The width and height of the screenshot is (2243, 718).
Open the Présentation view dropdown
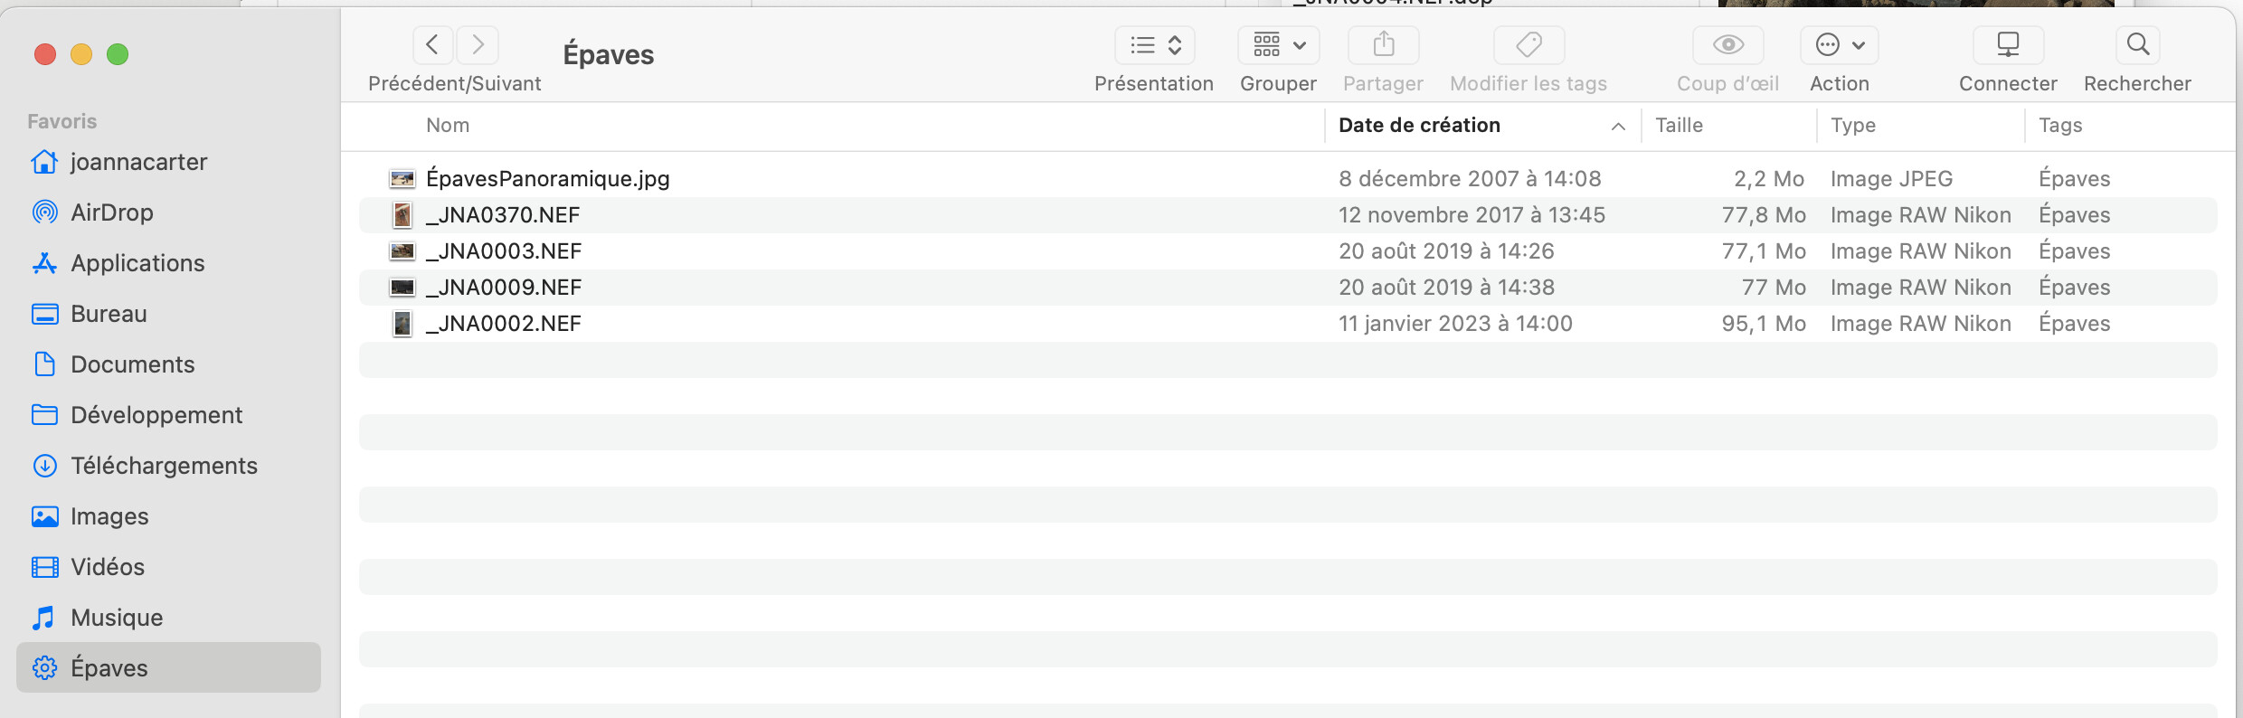point(1155,45)
